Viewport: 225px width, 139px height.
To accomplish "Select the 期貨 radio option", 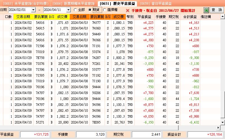I will tap(90, 10).
